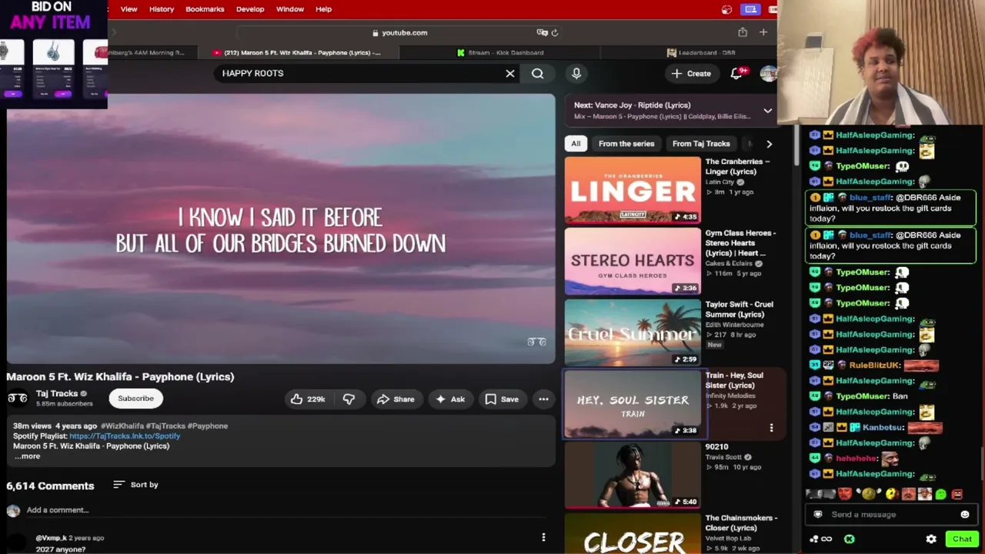Open the Window menu
The width and height of the screenshot is (985, 554).
(290, 9)
